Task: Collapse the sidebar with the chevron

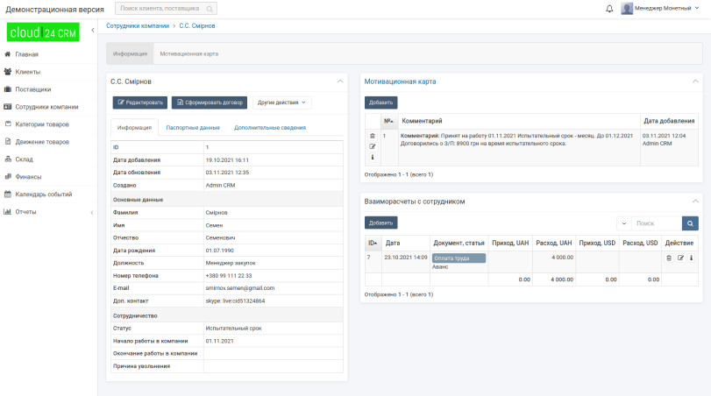Action: point(91,33)
